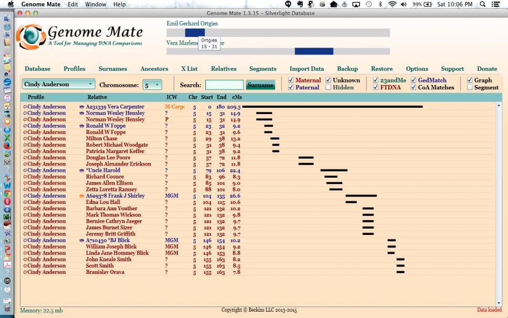This screenshot has width=508, height=318.
Task: Toggle the FTDNA checkbox
Action: pyautogui.click(x=376, y=87)
